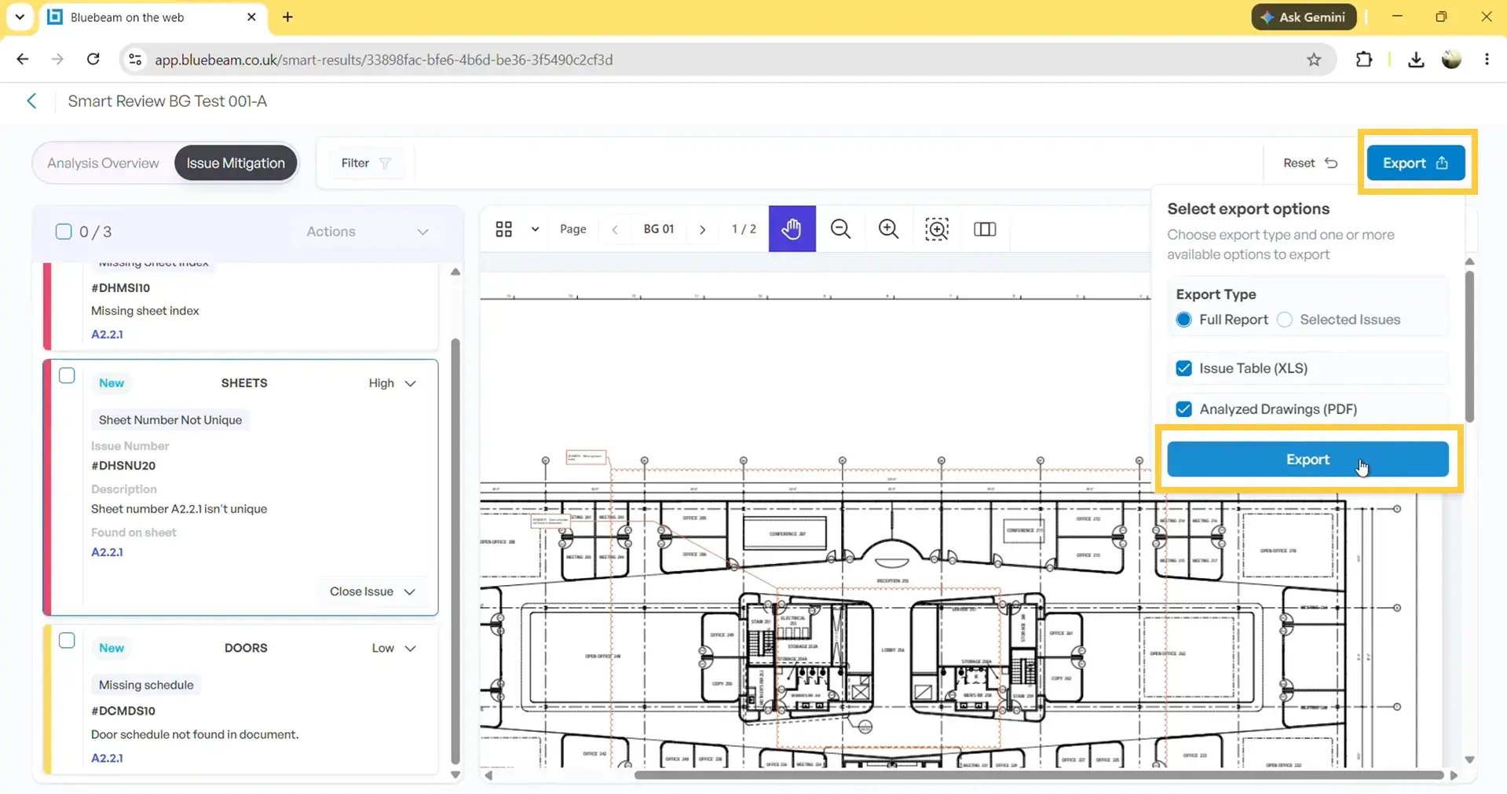Go back using the blue chevron beside Smart Review title
The image size is (1507, 794).
coord(31,101)
